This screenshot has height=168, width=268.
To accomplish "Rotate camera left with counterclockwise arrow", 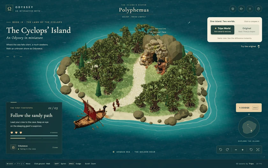I will (x=220, y=150).
